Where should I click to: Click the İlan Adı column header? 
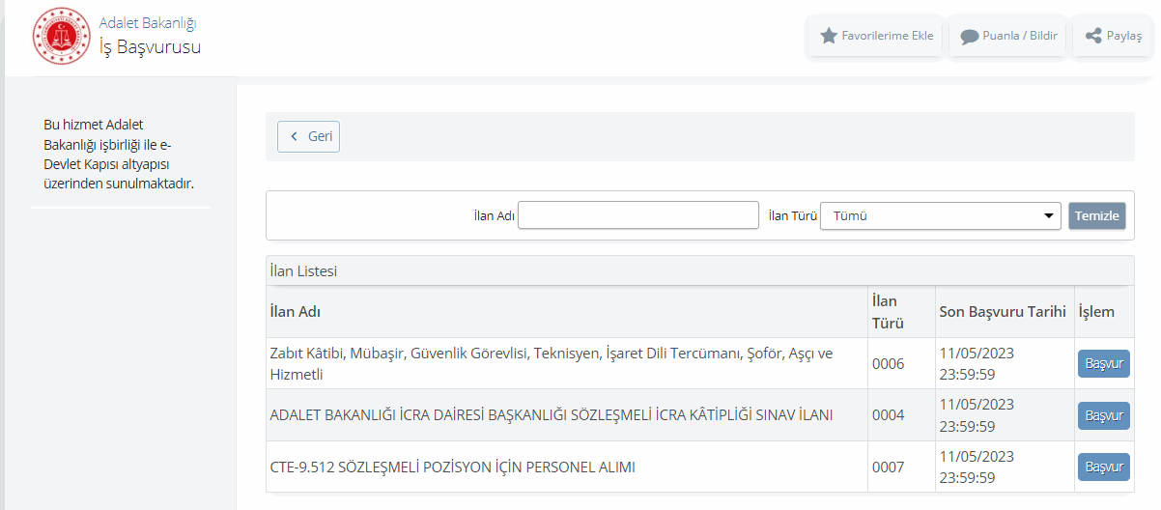click(295, 312)
